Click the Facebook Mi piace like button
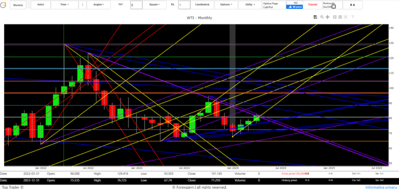The height and width of the screenshot is (189, 399). pyautogui.click(x=294, y=7)
